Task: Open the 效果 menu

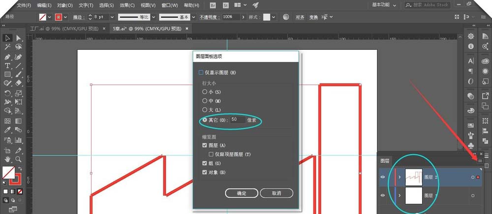Action: (x=127, y=5)
